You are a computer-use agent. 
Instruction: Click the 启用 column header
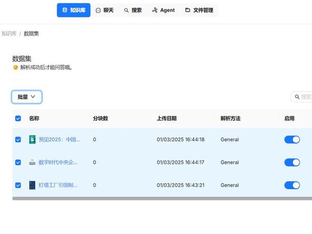tap(289, 119)
